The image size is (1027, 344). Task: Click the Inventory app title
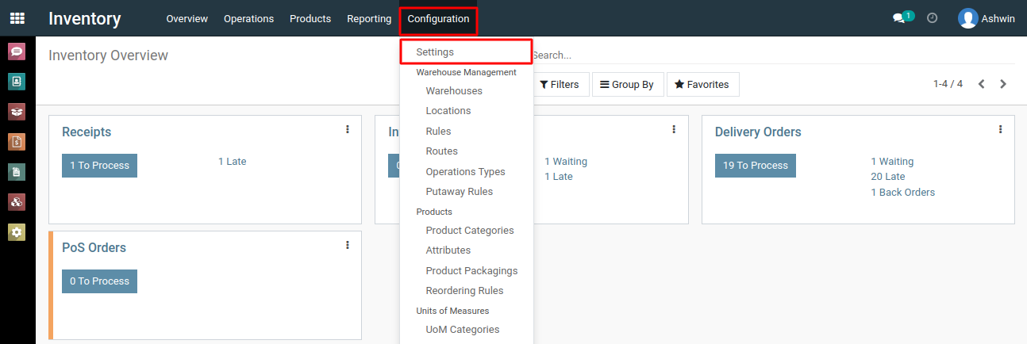click(85, 19)
